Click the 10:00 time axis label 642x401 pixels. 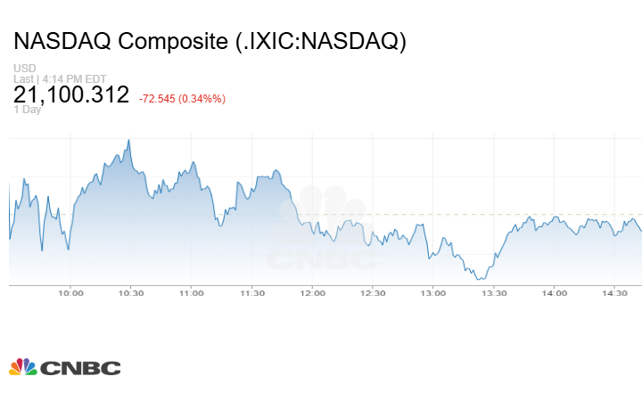coord(70,293)
